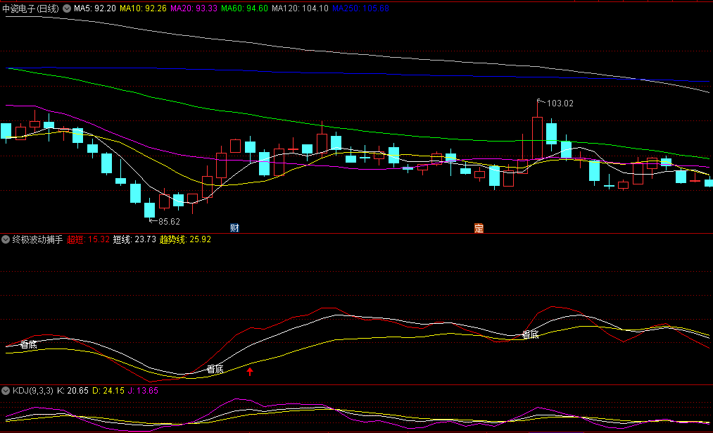
Task: Expand the main chart indicator dropdown arrow
Action: [67, 8]
